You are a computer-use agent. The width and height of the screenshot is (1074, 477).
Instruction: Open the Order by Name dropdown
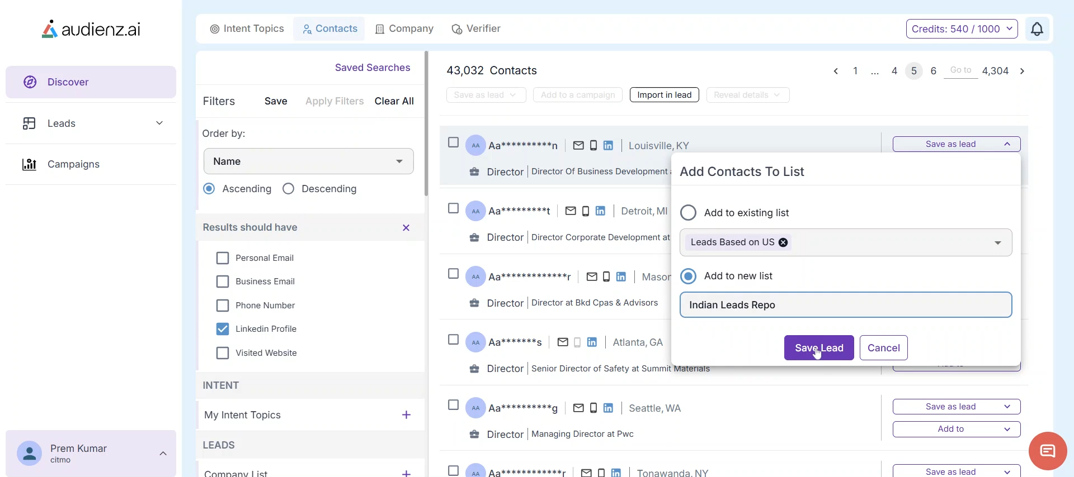tap(308, 161)
